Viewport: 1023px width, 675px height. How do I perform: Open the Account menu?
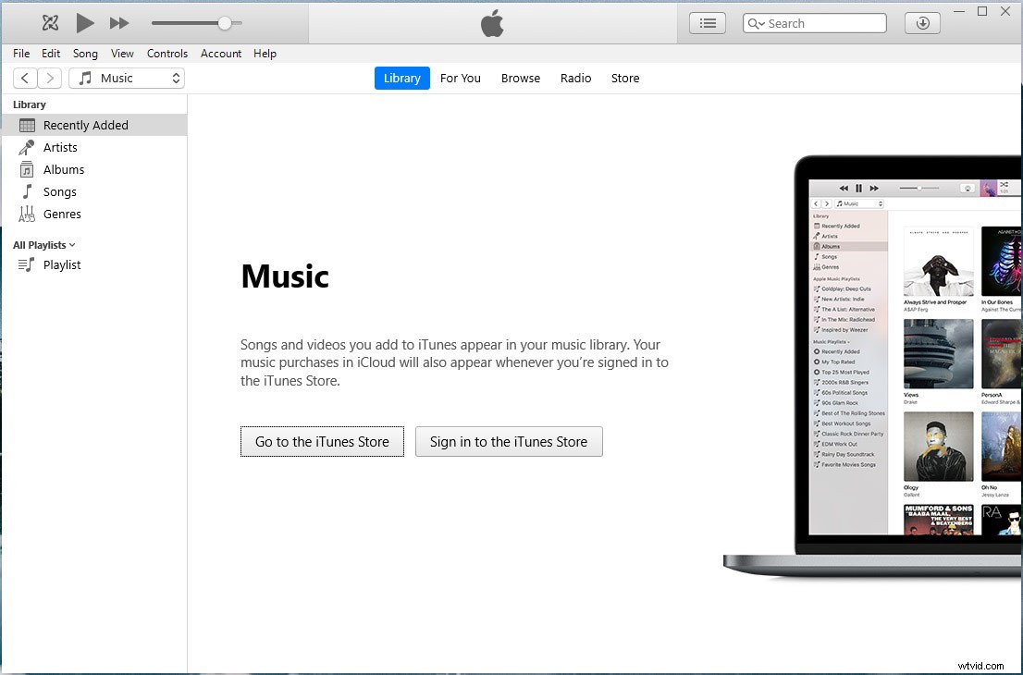point(220,54)
